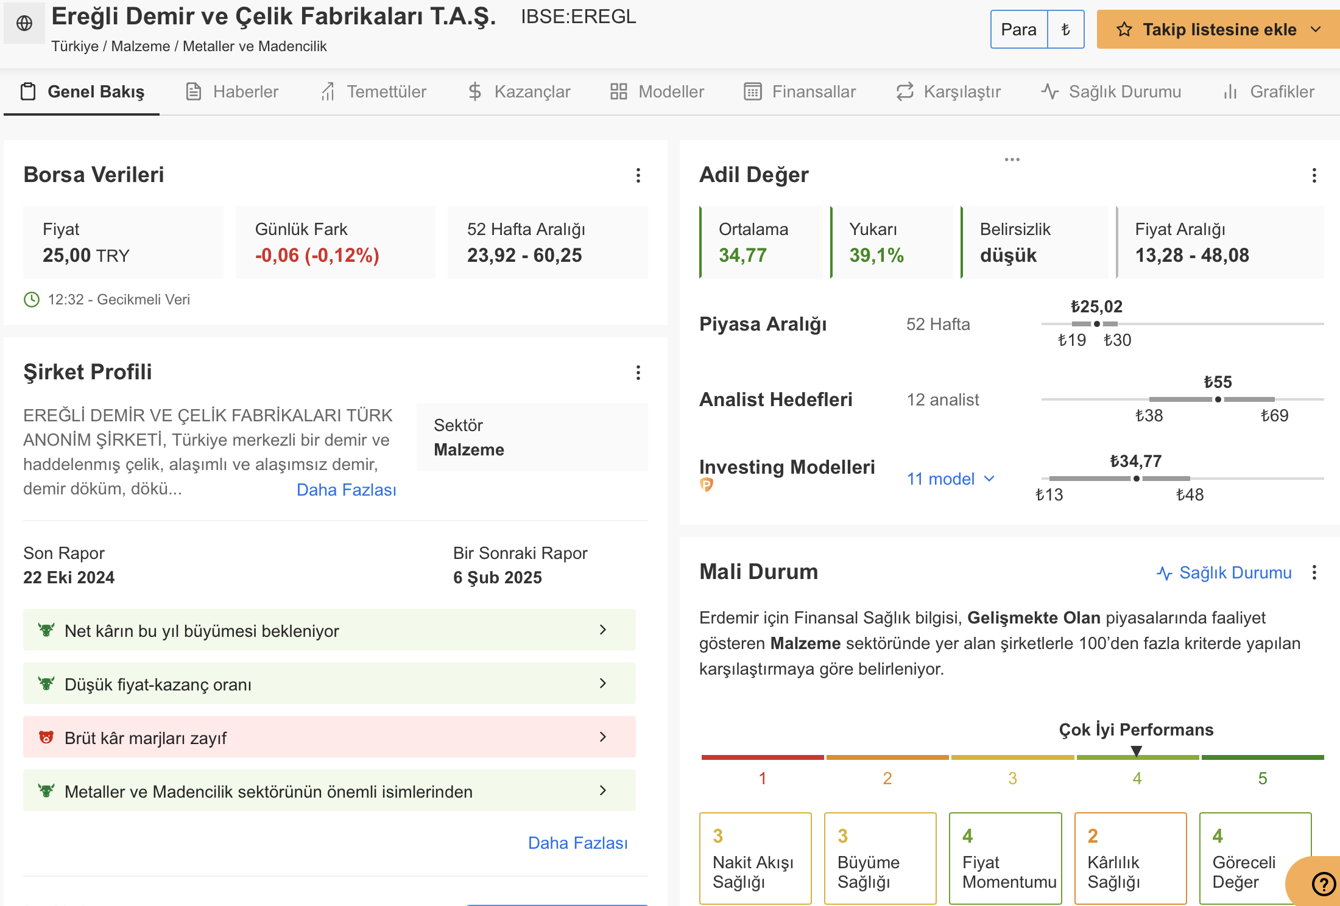1340x906 pixels.
Task: Click the Kârlılık Sağlığı card
Action: click(x=1130, y=858)
